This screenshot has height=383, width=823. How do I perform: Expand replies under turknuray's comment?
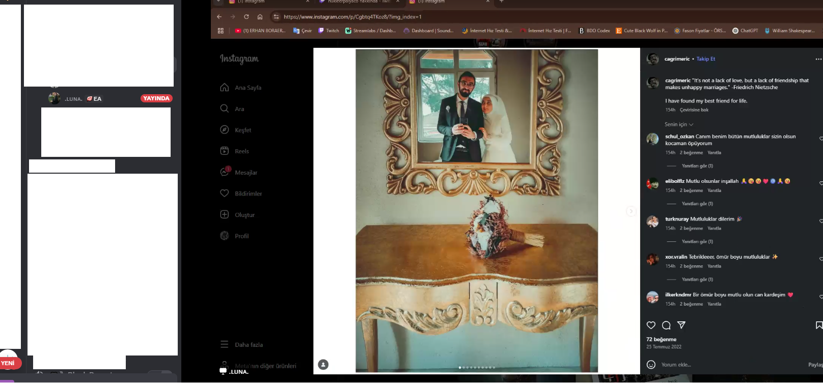[697, 241]
